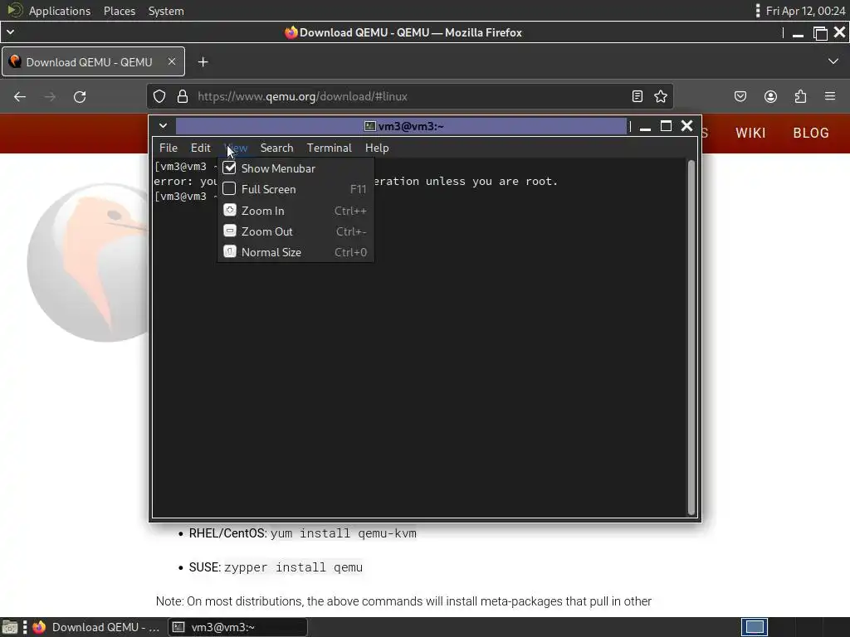Image resolution: width=850 pixels, height=637 pixels.
Task: Open the Terminal menu in menubar
Action: click(329, 148)
